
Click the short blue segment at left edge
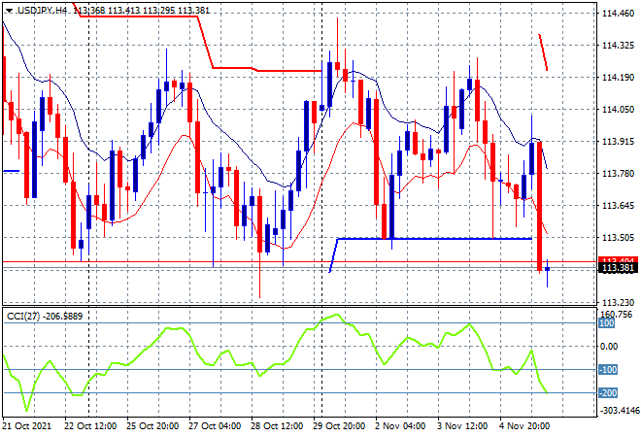pos(11,171)
